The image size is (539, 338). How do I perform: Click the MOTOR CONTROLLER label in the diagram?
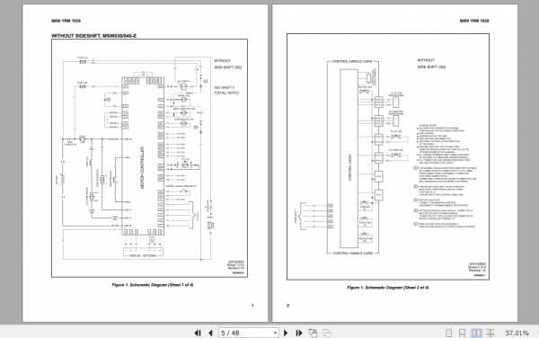[x=142, y=167]
